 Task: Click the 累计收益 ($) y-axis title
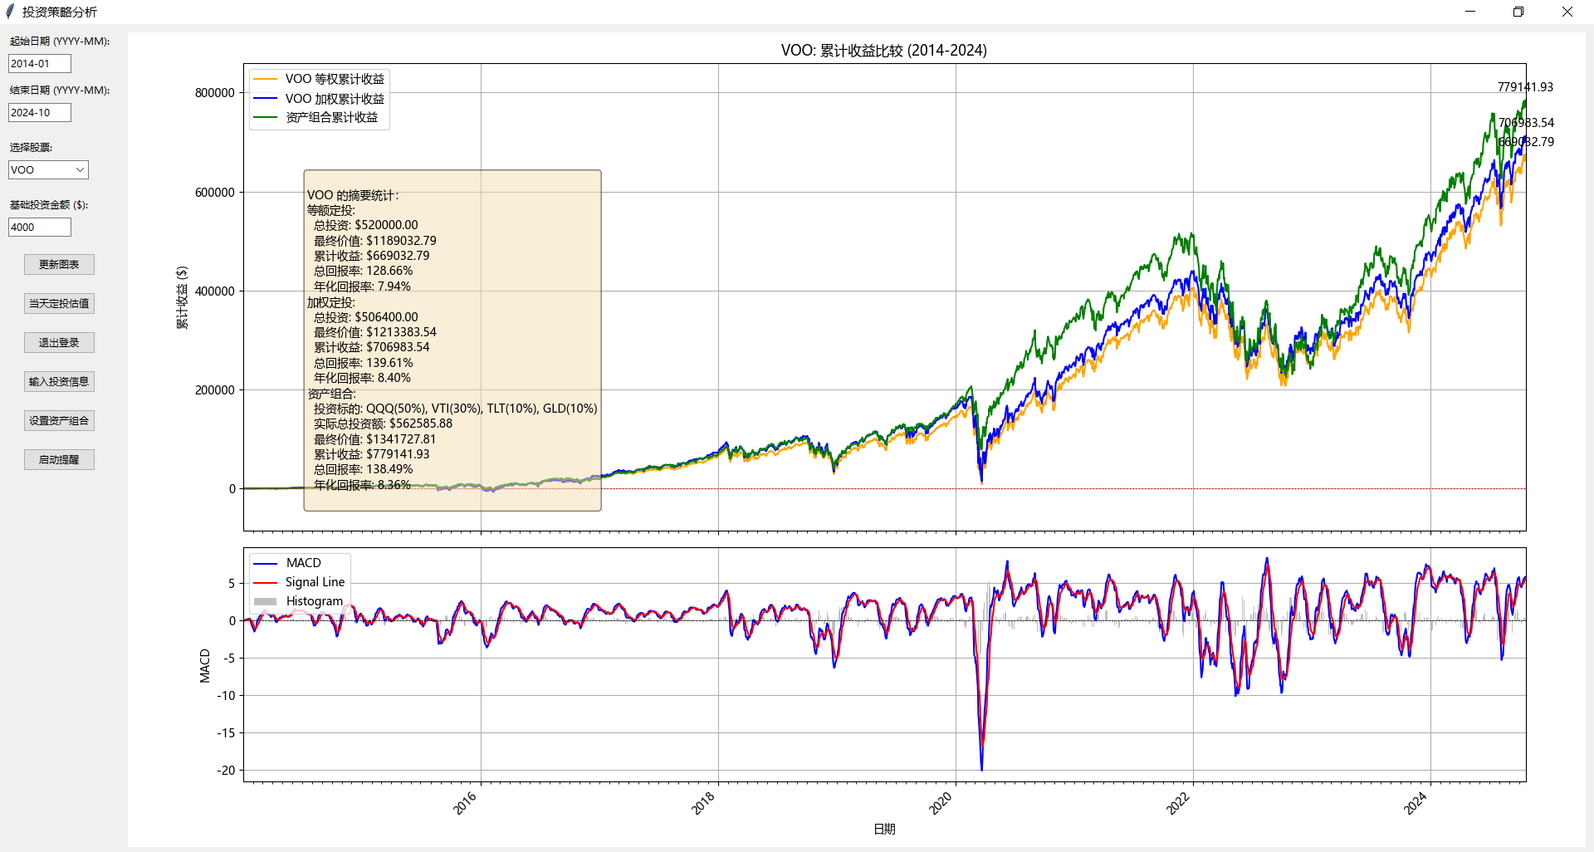point(182,297)
